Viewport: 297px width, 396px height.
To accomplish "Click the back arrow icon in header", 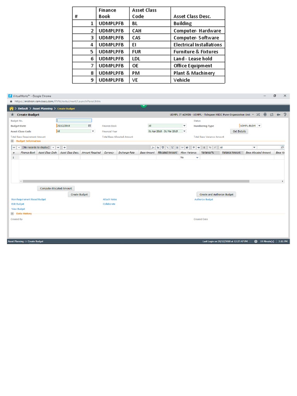I will pos(278,115).
